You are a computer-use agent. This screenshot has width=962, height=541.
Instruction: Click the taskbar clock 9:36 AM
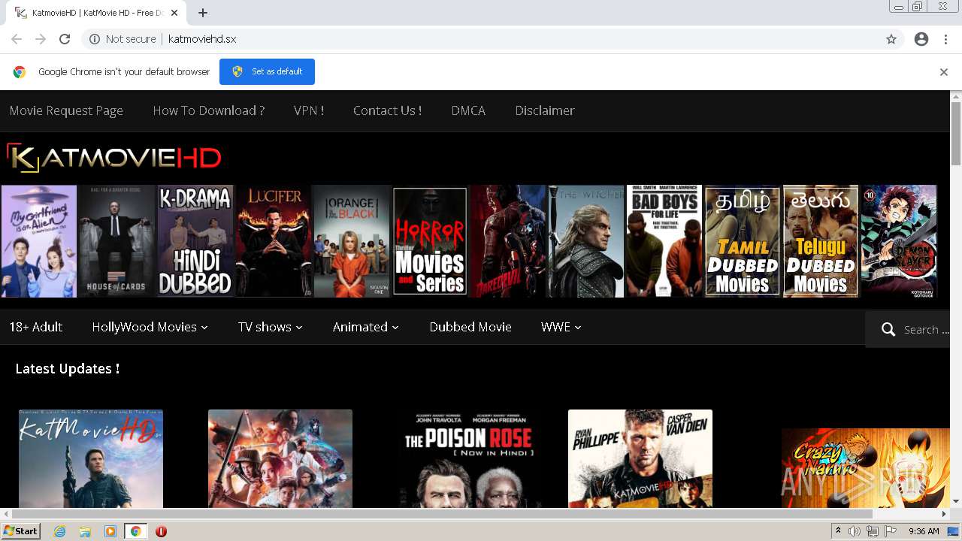(924, 531)
